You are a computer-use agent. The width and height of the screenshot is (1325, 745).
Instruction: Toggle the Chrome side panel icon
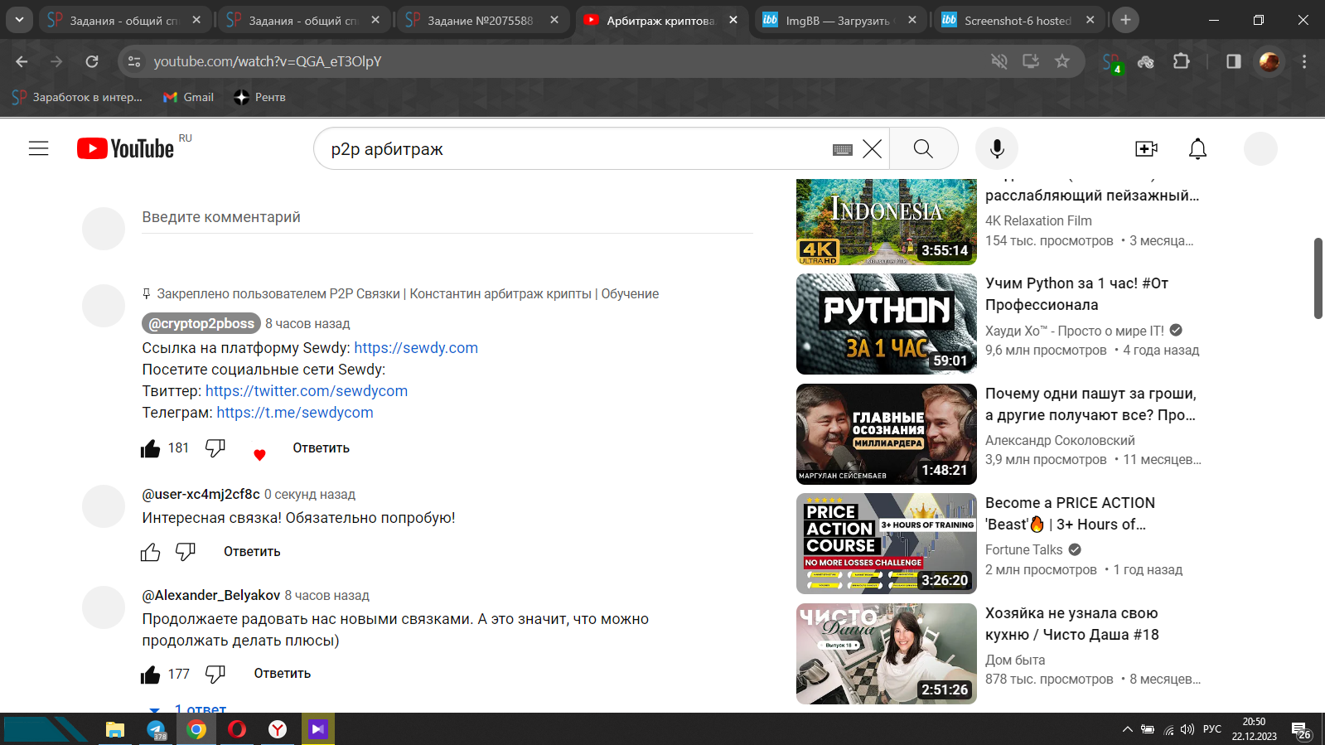1234,60
